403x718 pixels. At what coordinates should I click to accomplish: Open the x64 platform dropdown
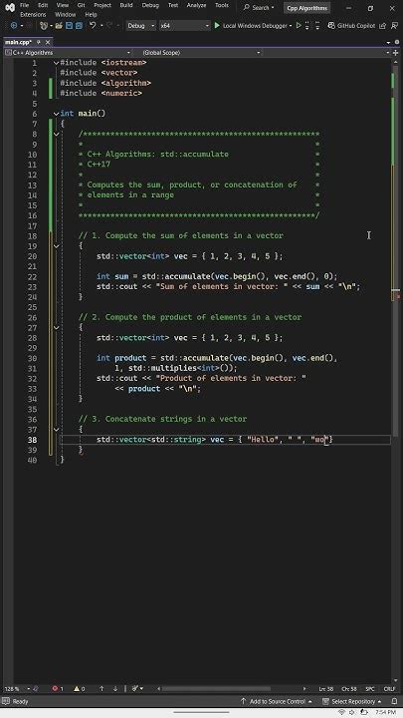[185, 26]
